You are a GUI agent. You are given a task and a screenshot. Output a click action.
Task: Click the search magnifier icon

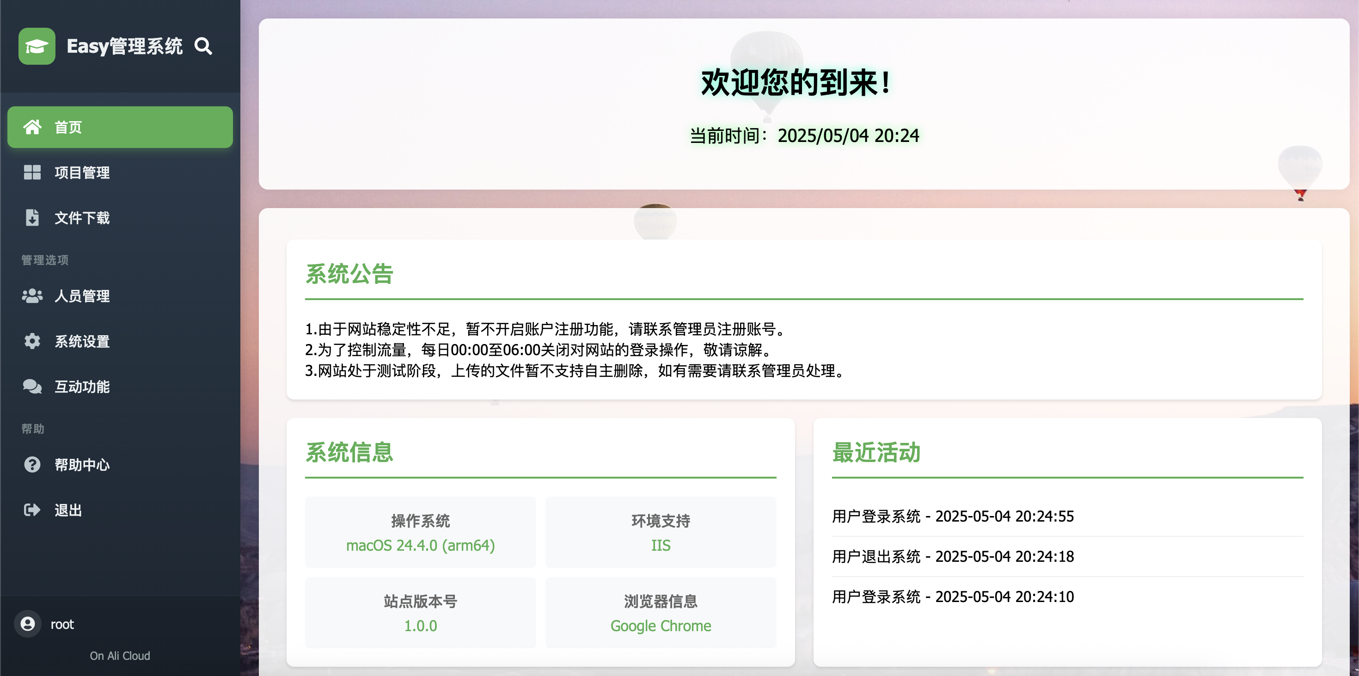(x=203, y=46)
